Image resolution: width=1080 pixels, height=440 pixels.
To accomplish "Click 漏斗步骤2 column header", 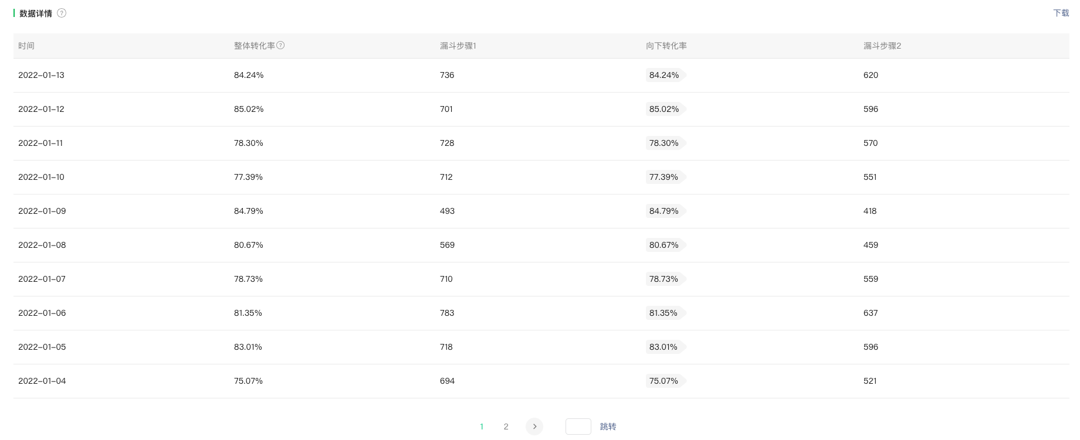I will tap(882, 46).
